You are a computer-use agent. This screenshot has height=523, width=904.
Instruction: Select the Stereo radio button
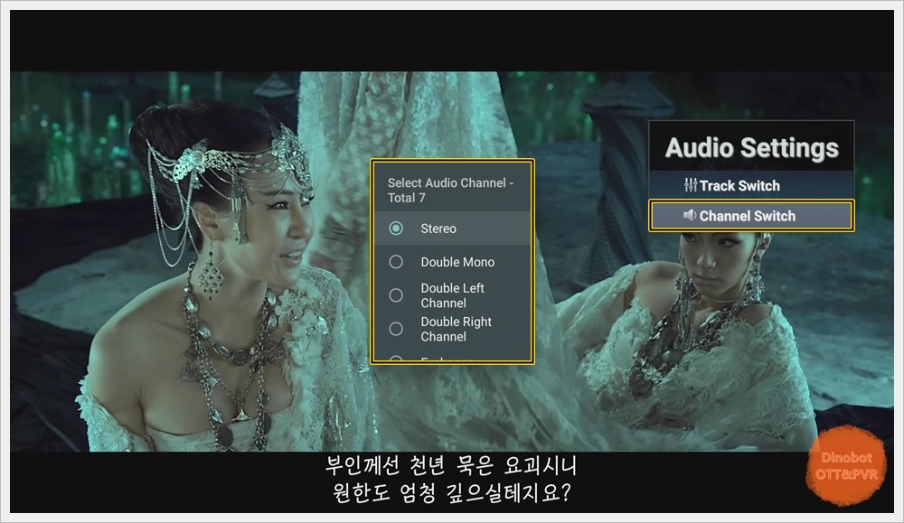pos(396,229)
